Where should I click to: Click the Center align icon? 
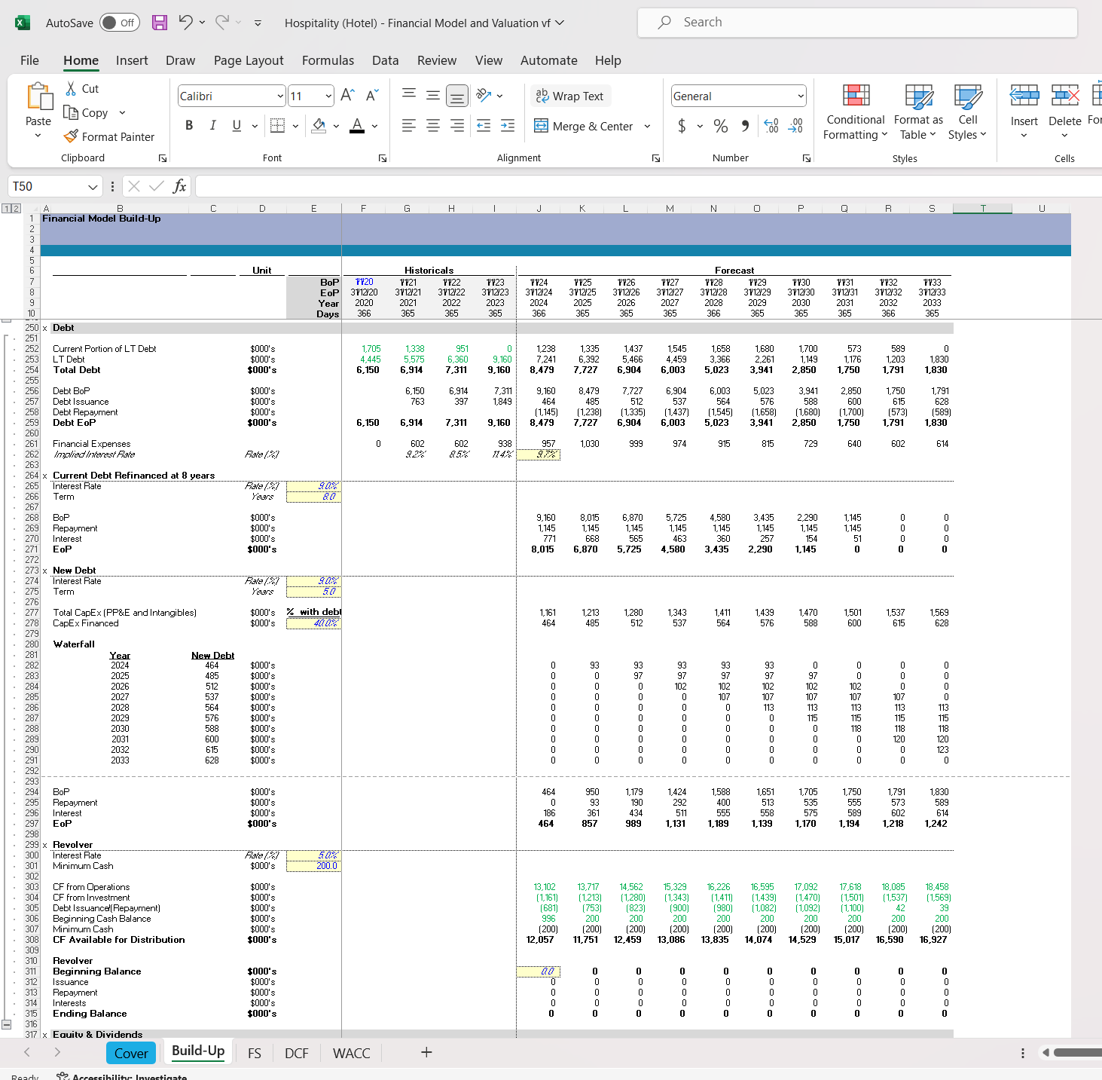pyautogui.click(x=433, y=126)
